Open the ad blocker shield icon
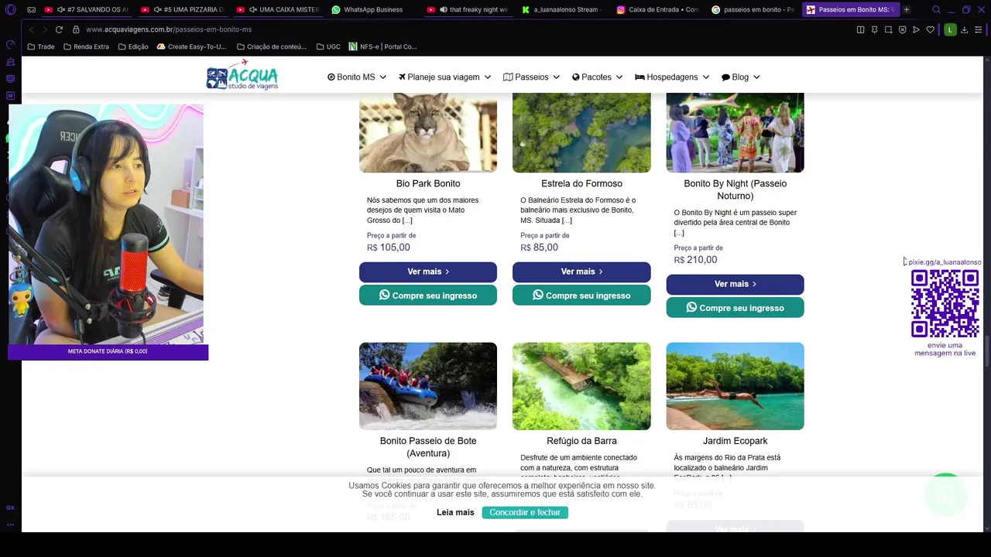 pos(902,29)
